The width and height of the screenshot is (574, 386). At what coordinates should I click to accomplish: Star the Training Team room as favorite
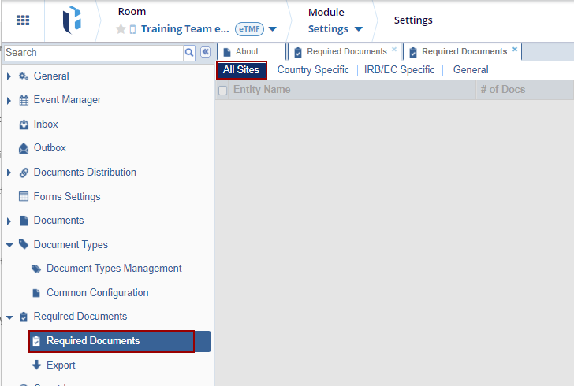(x=121, y=29)
